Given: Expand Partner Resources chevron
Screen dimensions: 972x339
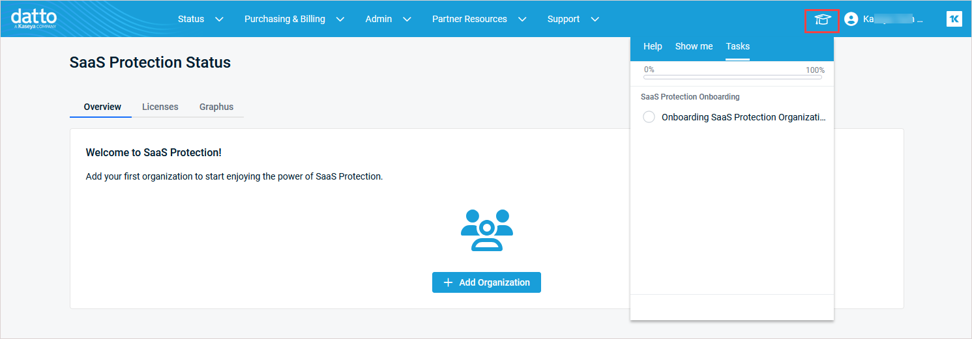Looking at the screenshot, I should tap(522, 20).
